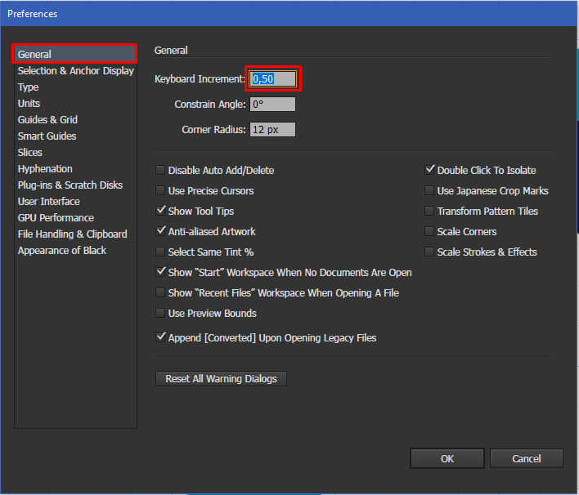
Task: Tick Use Japanese Crop Marks
Action: coord(429,191)
